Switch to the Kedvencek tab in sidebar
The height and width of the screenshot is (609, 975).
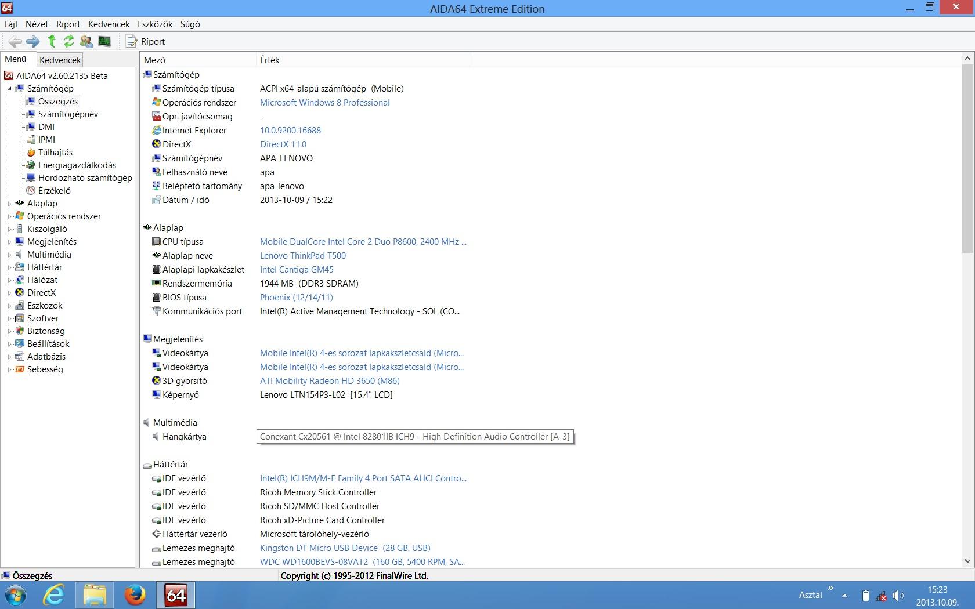click(60, 60)
